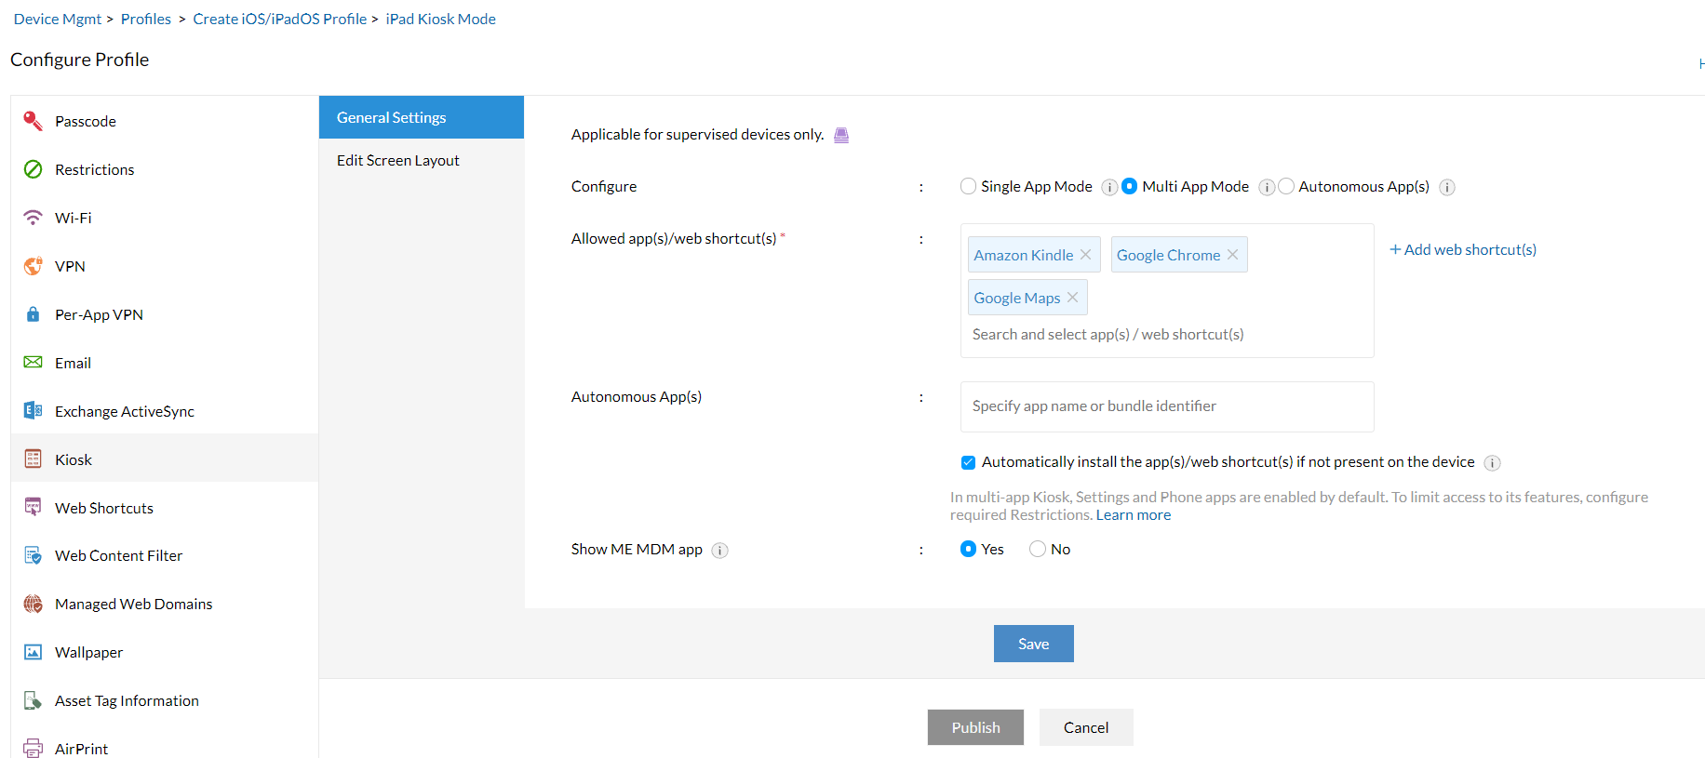Uncheck automatically install apps checkbox
The image size is (1705, 758).
pos(969,462)
